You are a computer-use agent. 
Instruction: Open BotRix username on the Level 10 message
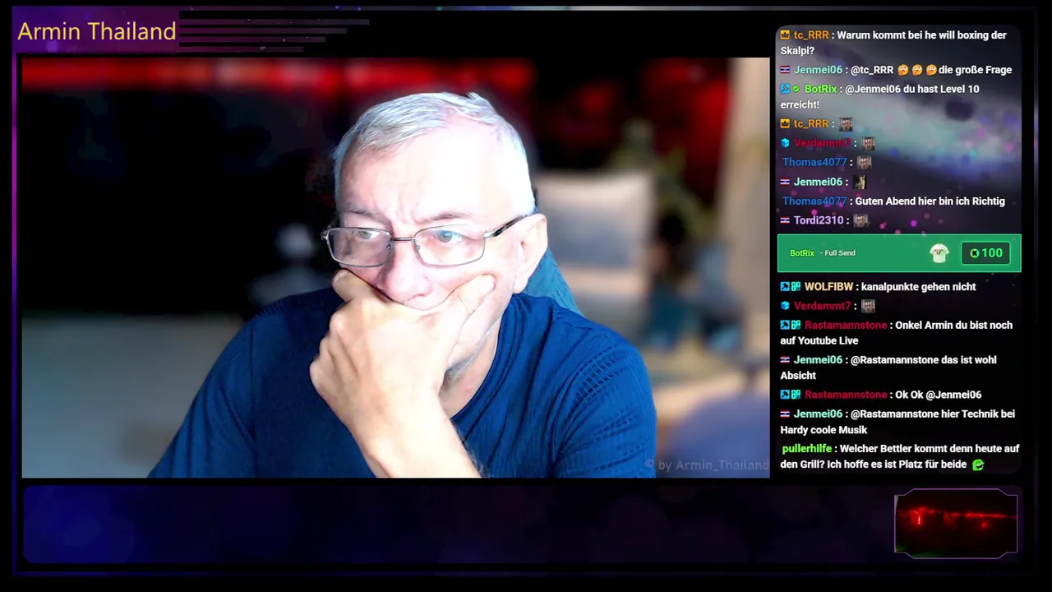[x=820, y=89]
